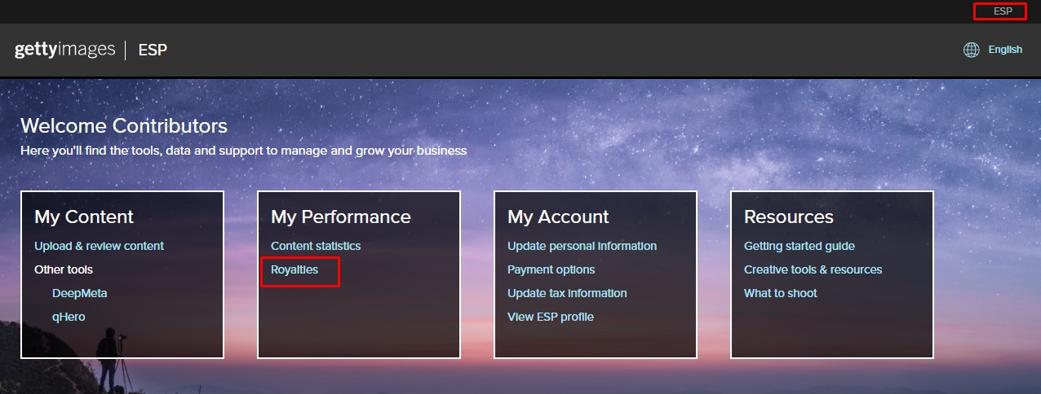1041x394 pixels.
Task: Click the ESP link in top bar
Action: tap(1002, 11)
